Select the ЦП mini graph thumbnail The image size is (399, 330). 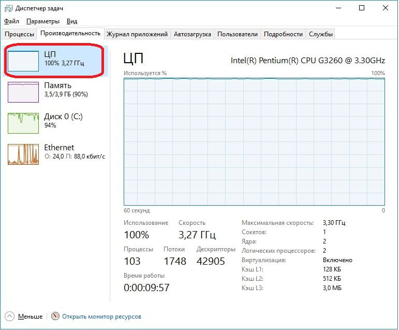point(23,61)
